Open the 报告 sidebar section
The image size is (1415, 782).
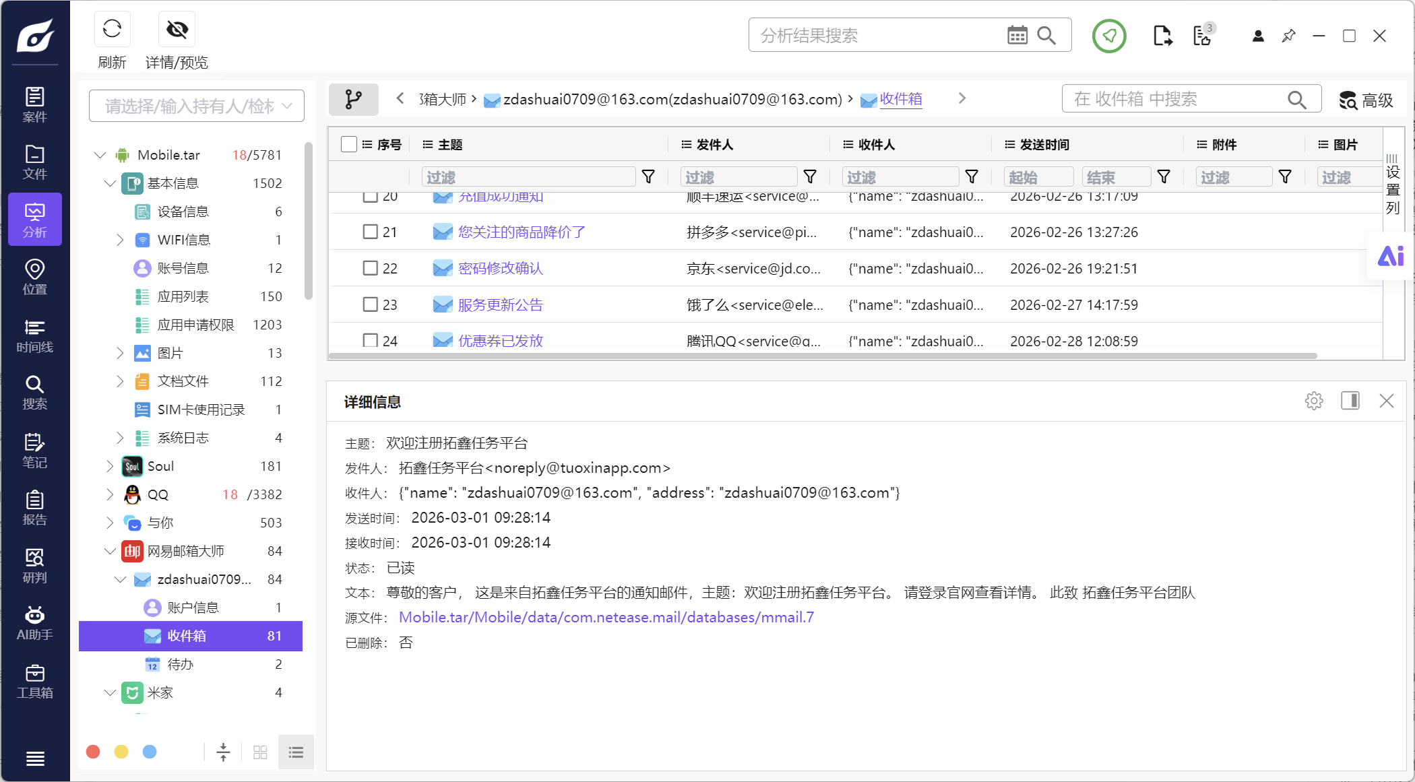tap(35, 508)
